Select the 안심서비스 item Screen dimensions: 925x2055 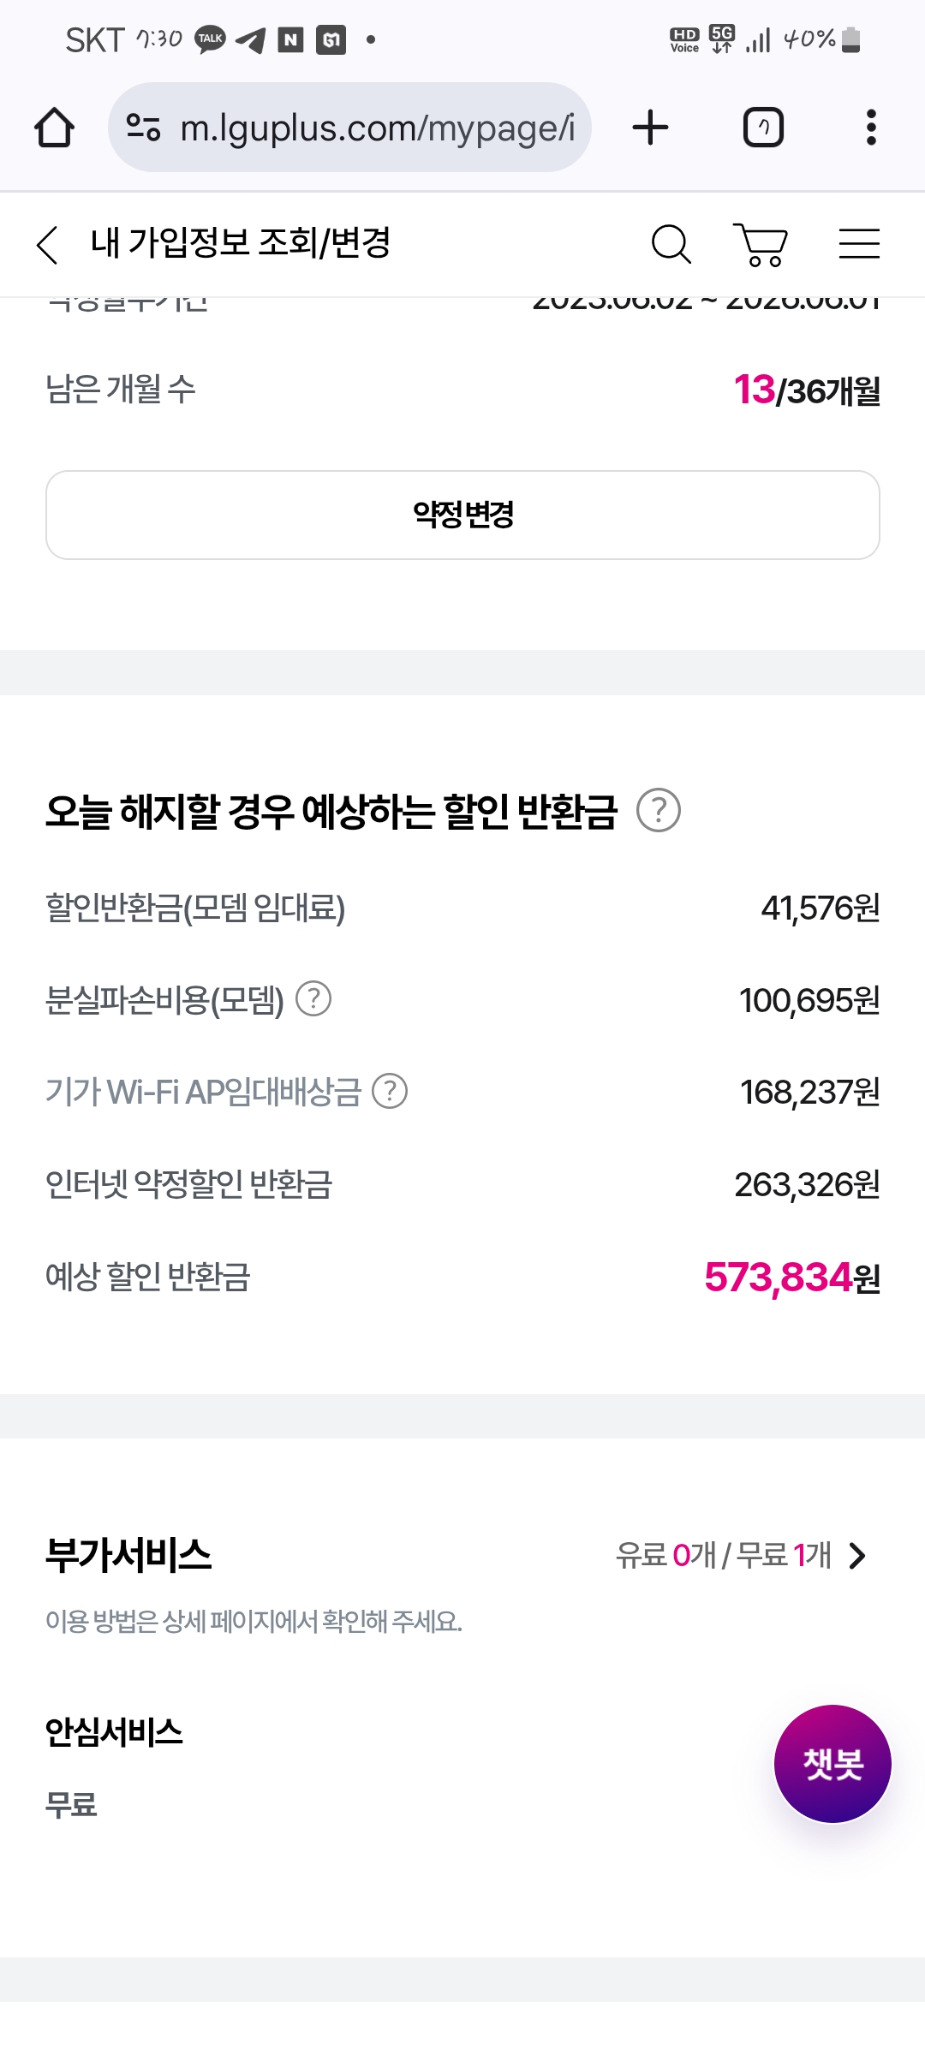113,1731
